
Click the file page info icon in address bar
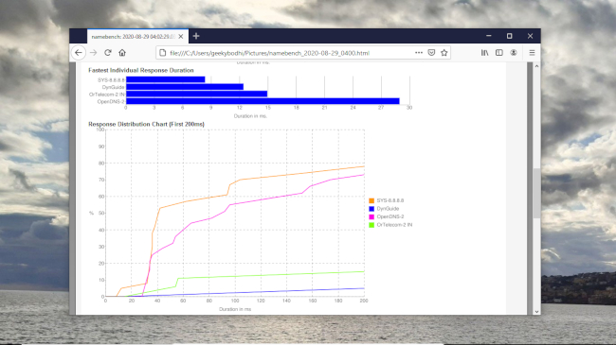click(x=163, y=53)
